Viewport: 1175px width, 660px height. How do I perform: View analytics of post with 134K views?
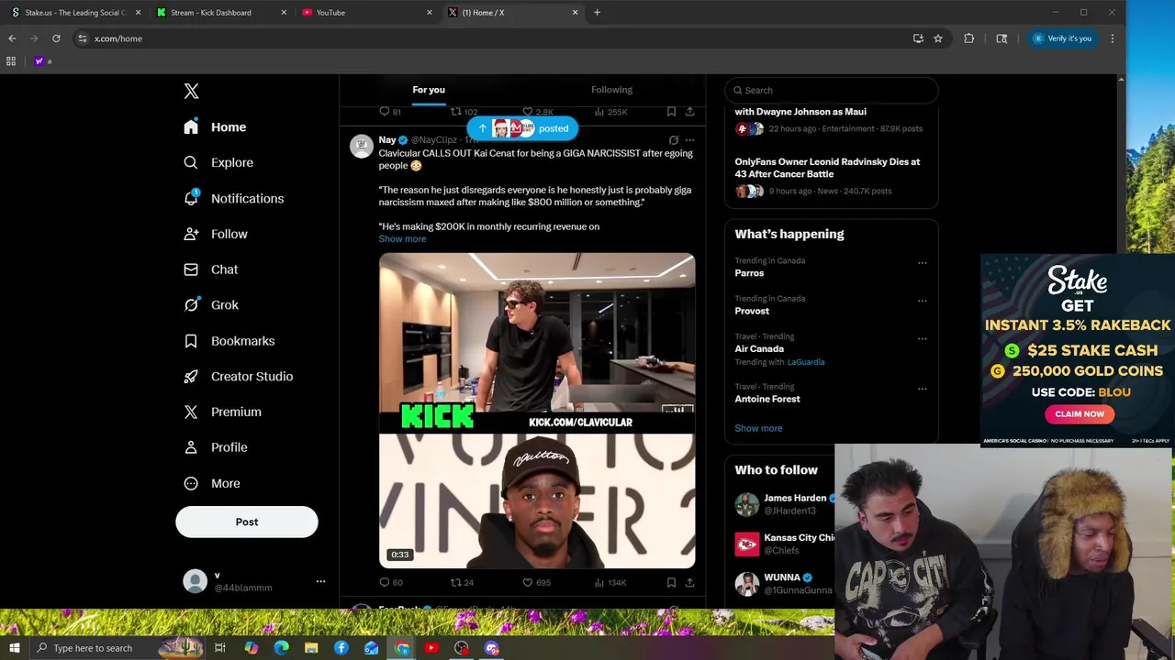[610, 582]
